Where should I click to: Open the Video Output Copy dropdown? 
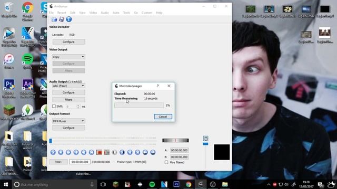(68, 57)
